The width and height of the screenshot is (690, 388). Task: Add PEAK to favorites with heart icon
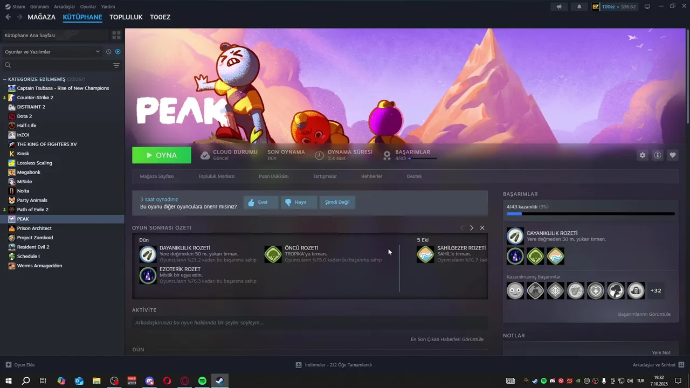point(673,155)
